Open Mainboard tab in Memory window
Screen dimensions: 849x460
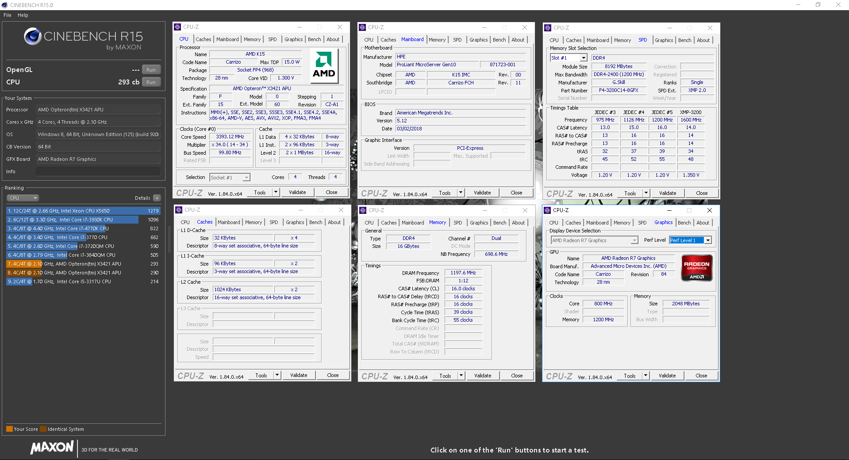pyautogui.click(x=413, y=223)
